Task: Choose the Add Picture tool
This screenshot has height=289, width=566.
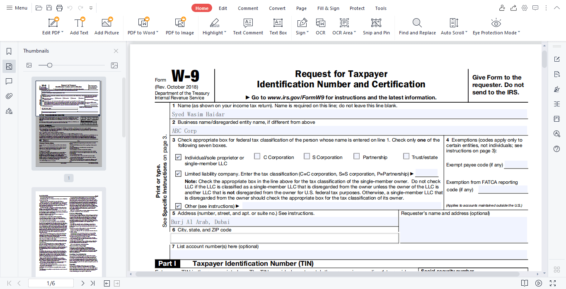Action: click(x=106, y=23)
